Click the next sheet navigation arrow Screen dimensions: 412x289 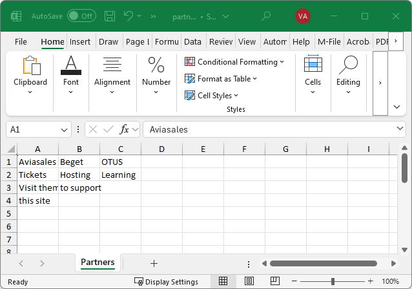click(42, 264)
